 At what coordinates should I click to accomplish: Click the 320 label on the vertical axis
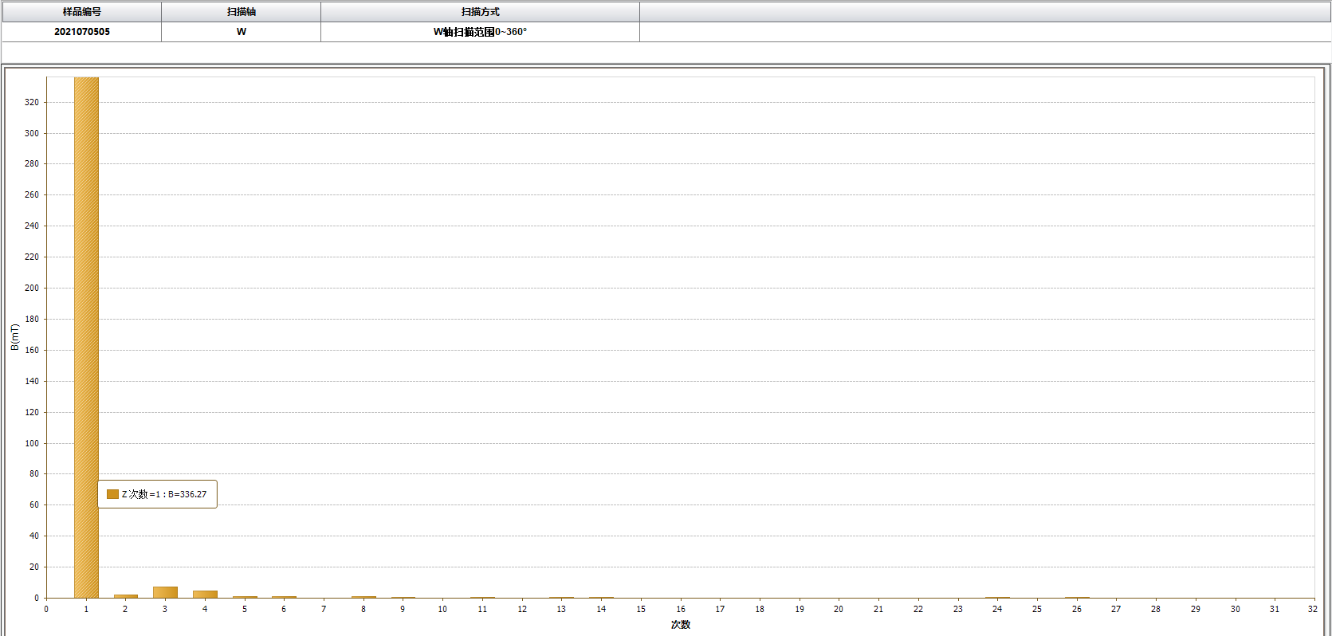coord(32,102)
